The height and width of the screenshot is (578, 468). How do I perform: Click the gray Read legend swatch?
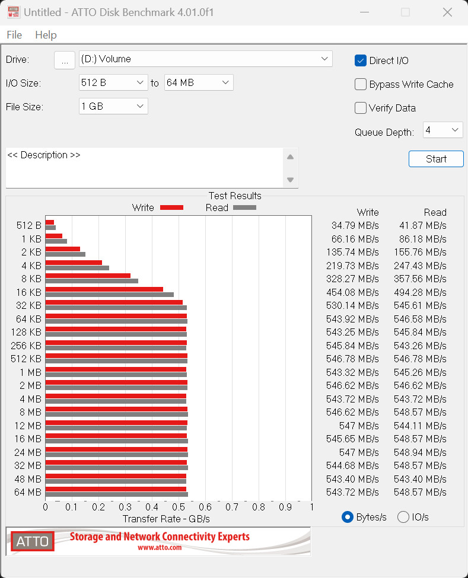(x=244, y=207)
